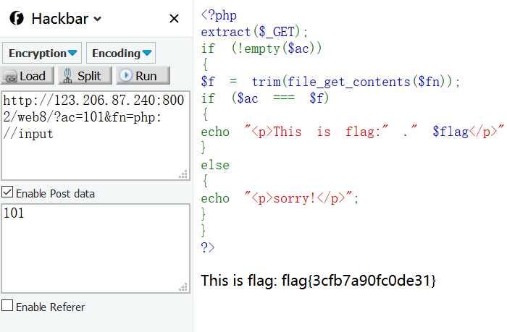The width and height of the screenshot is (507, 332).
Task: Untick the Enable Post data checkbox
Action: (7, 192)
